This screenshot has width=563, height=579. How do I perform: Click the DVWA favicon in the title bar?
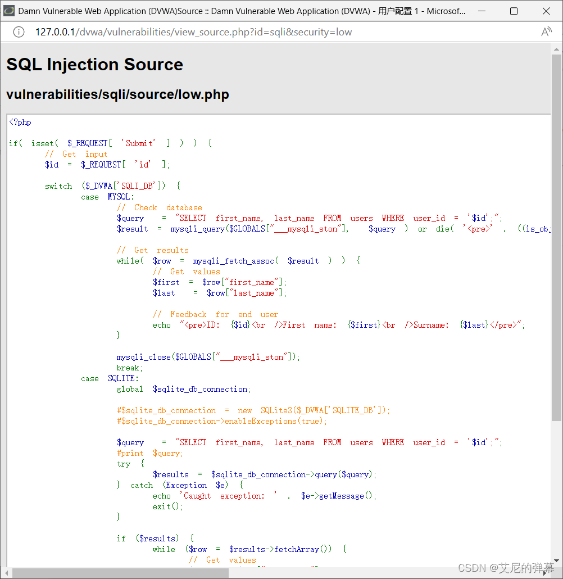[9, 11]
